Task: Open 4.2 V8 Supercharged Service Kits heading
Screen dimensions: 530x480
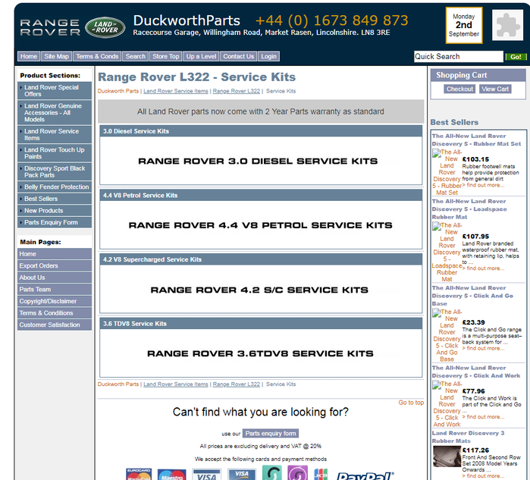Action: point(152,259)
